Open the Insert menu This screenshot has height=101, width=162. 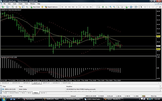(x=15, y=4)
